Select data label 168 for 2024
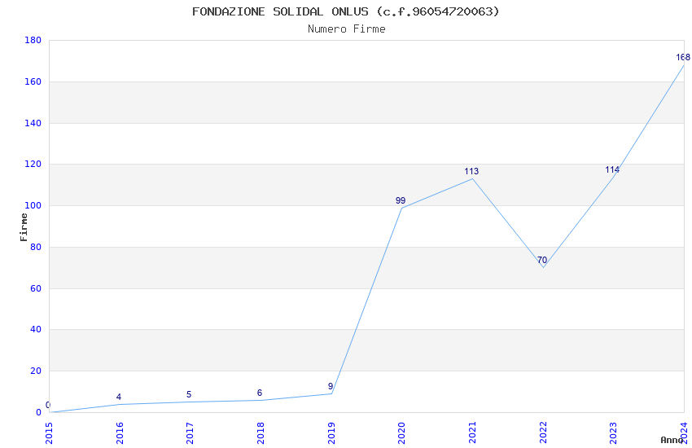 coord(683,57)
